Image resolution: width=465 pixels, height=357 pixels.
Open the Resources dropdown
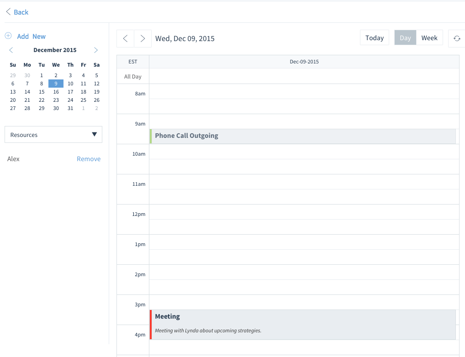(x=53, y=135)
